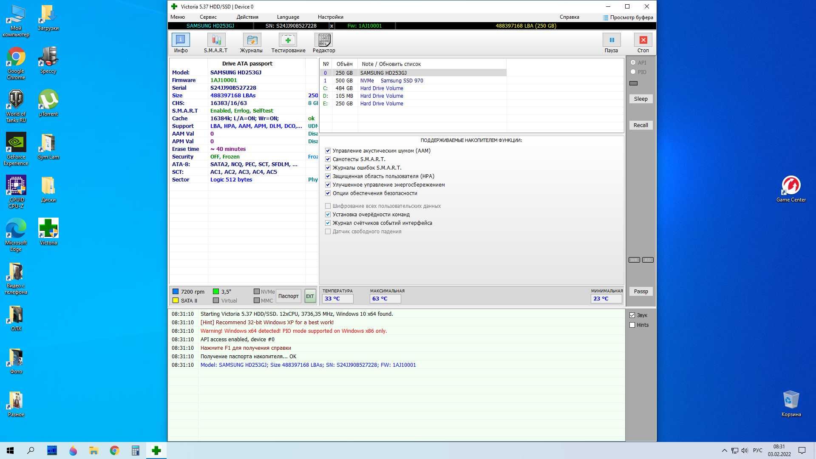Click the Стоп stop icon

643,40
